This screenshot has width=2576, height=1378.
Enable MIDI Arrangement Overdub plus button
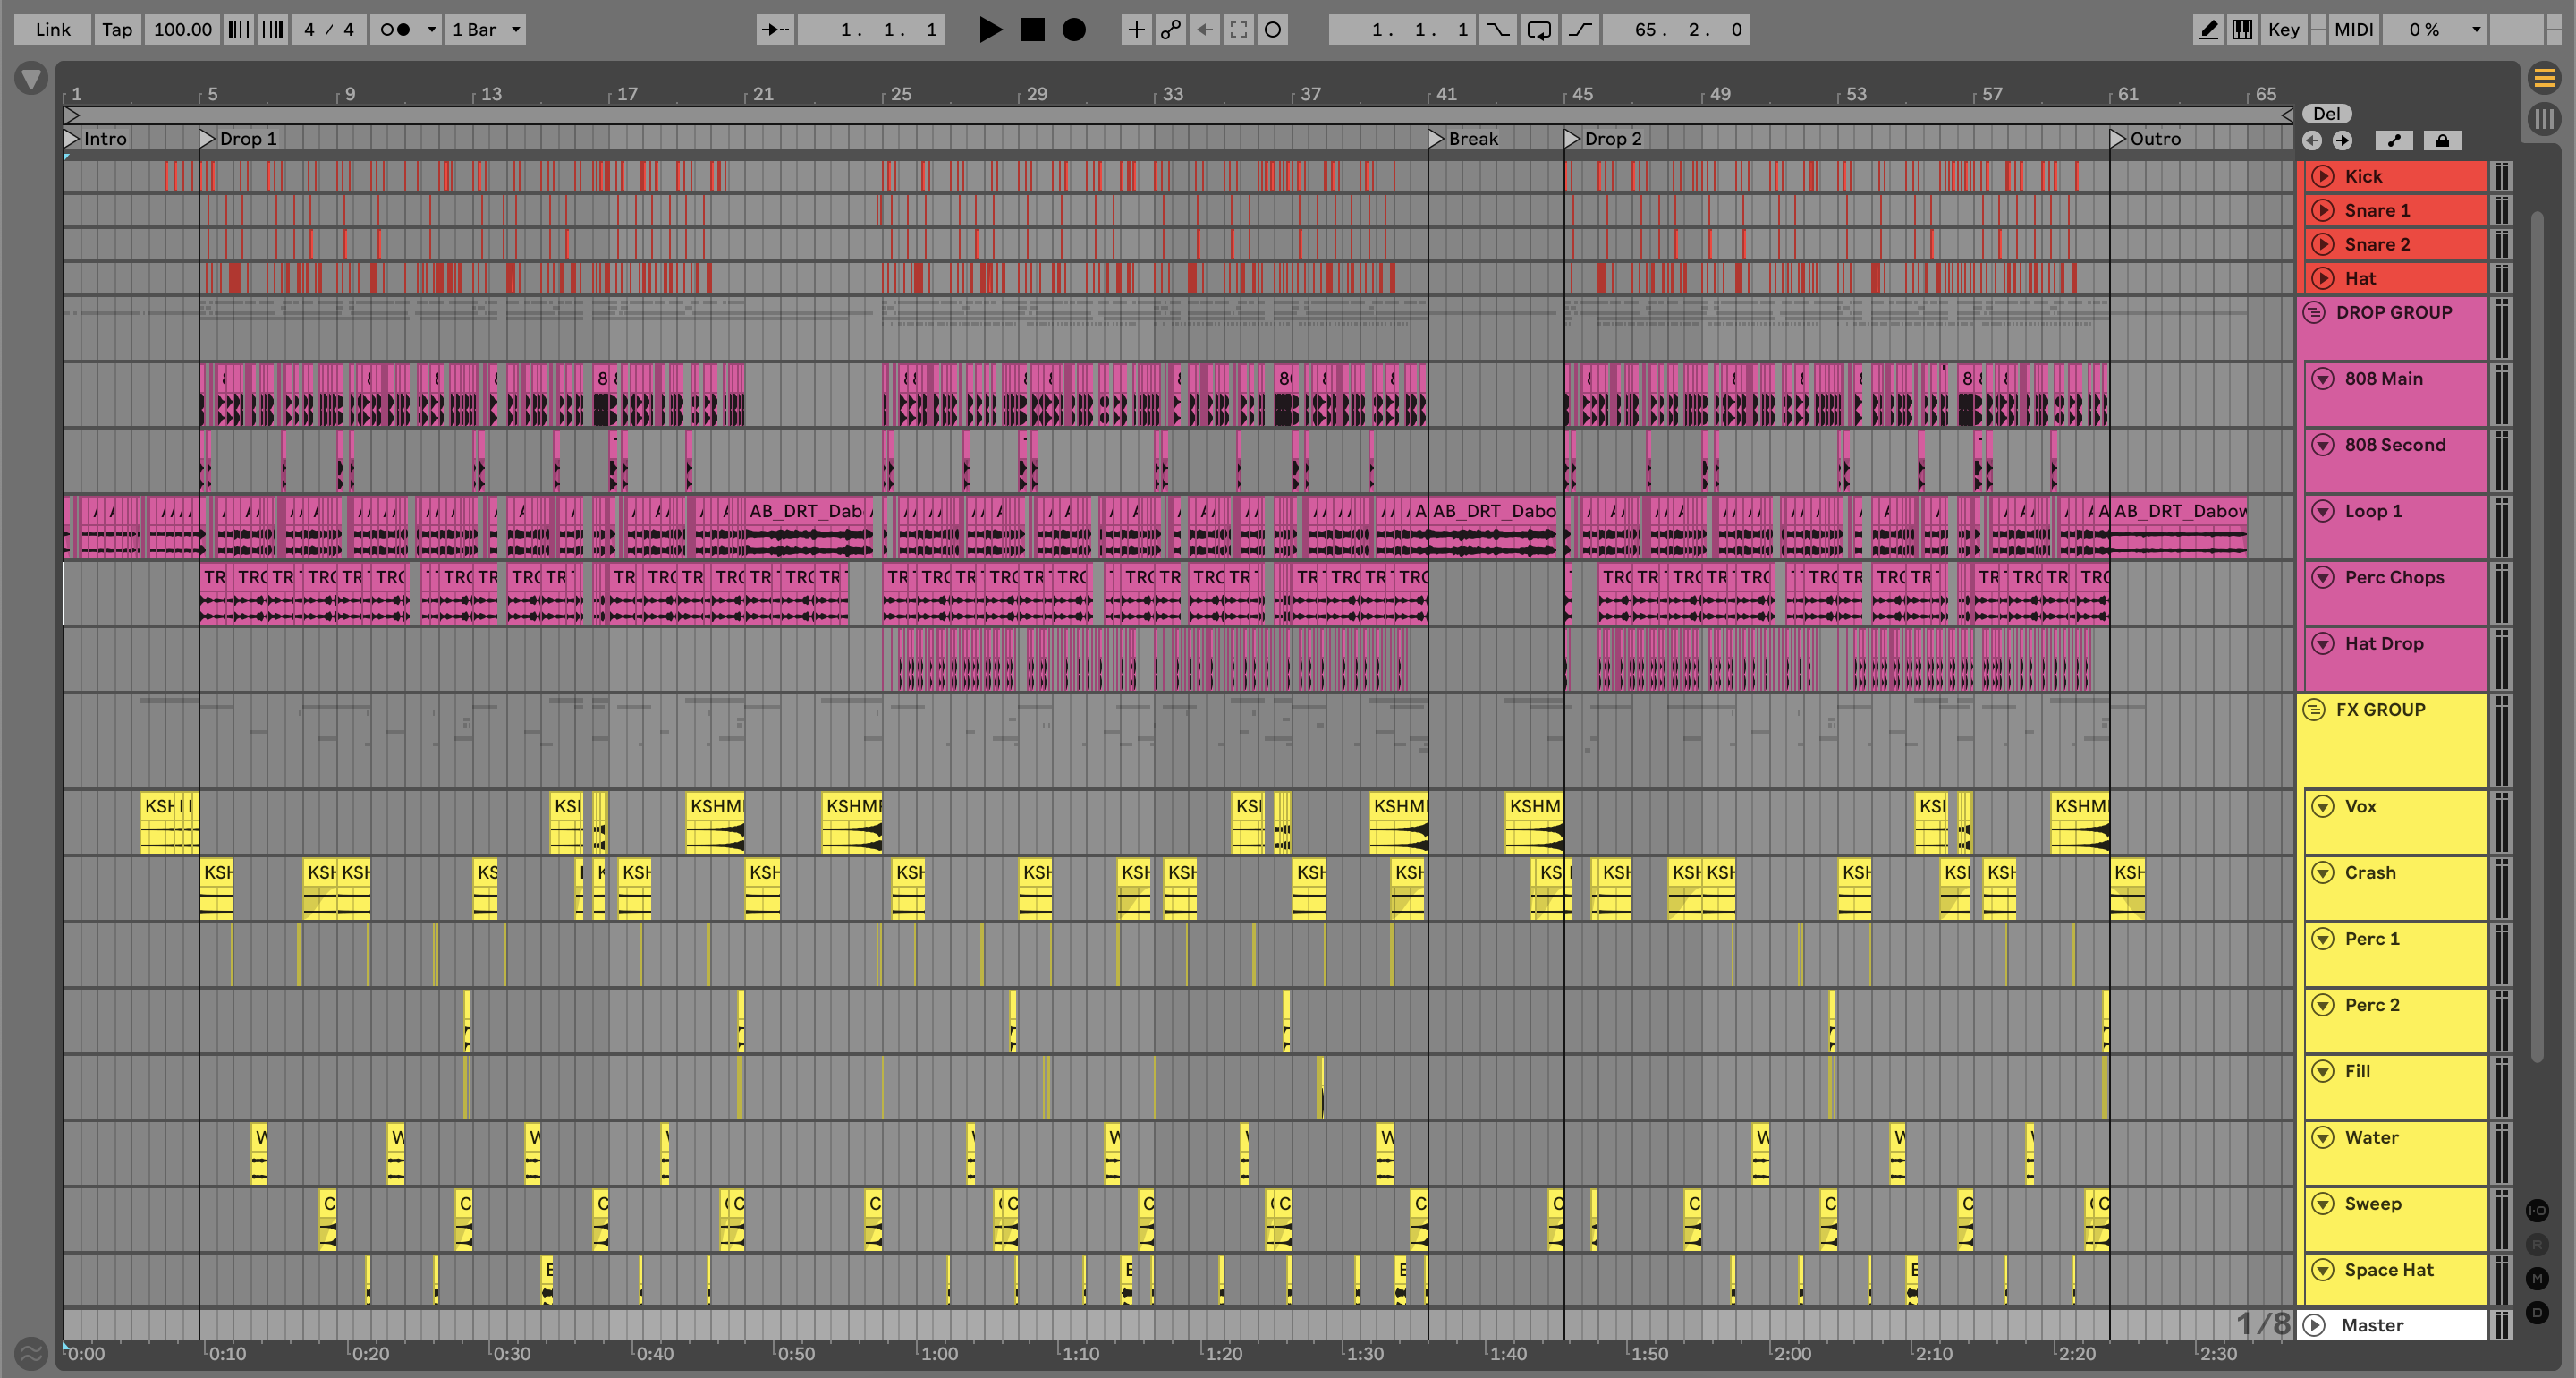click(x=1136, y=30)
